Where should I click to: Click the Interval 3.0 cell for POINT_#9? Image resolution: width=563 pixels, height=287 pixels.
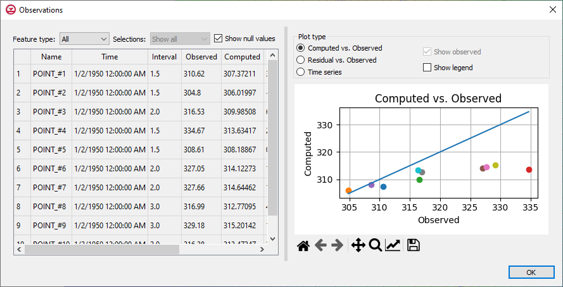click(x=164, y=226)
